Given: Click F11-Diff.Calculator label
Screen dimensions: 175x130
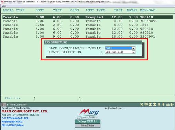Looking at the screenshot, I should click(17, 104).
